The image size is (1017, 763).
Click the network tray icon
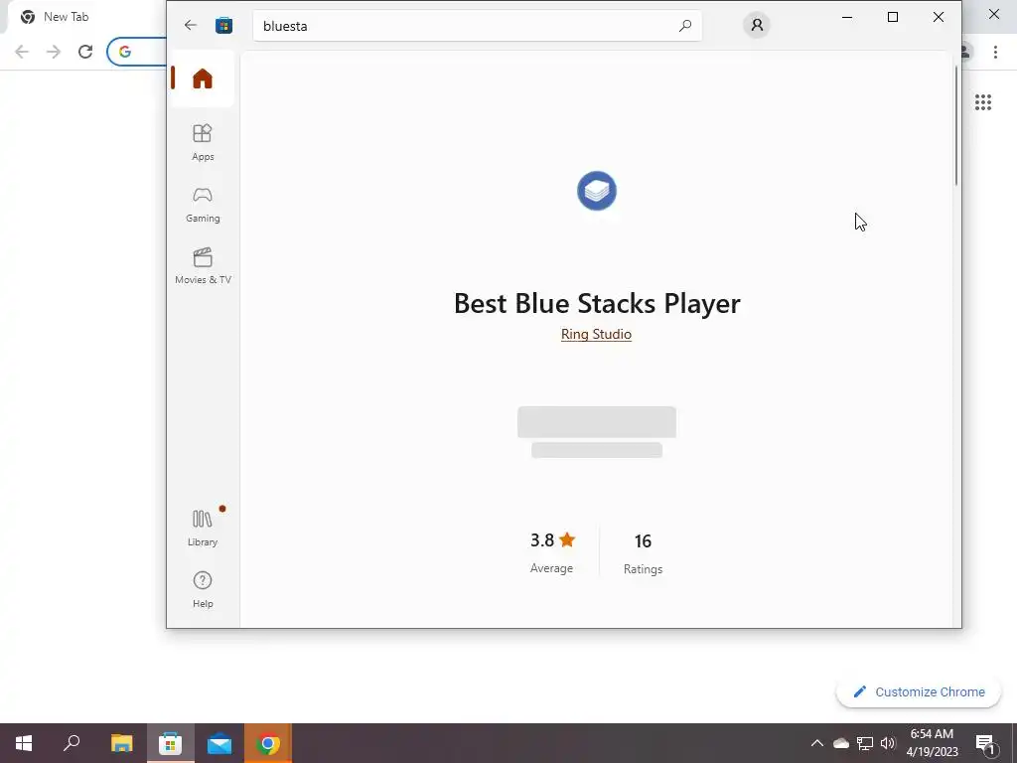click(x=865, y=743)
